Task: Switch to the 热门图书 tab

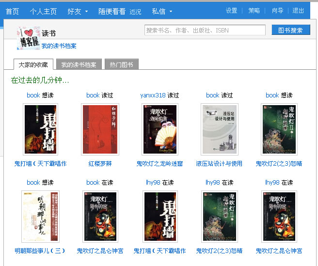Action: pyautogui.click(x=122, y=64)
